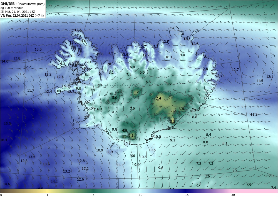Screen dimensions: 278x197
Task: Click the 13.8 value on the map
Action: click(x=17, y=58)
